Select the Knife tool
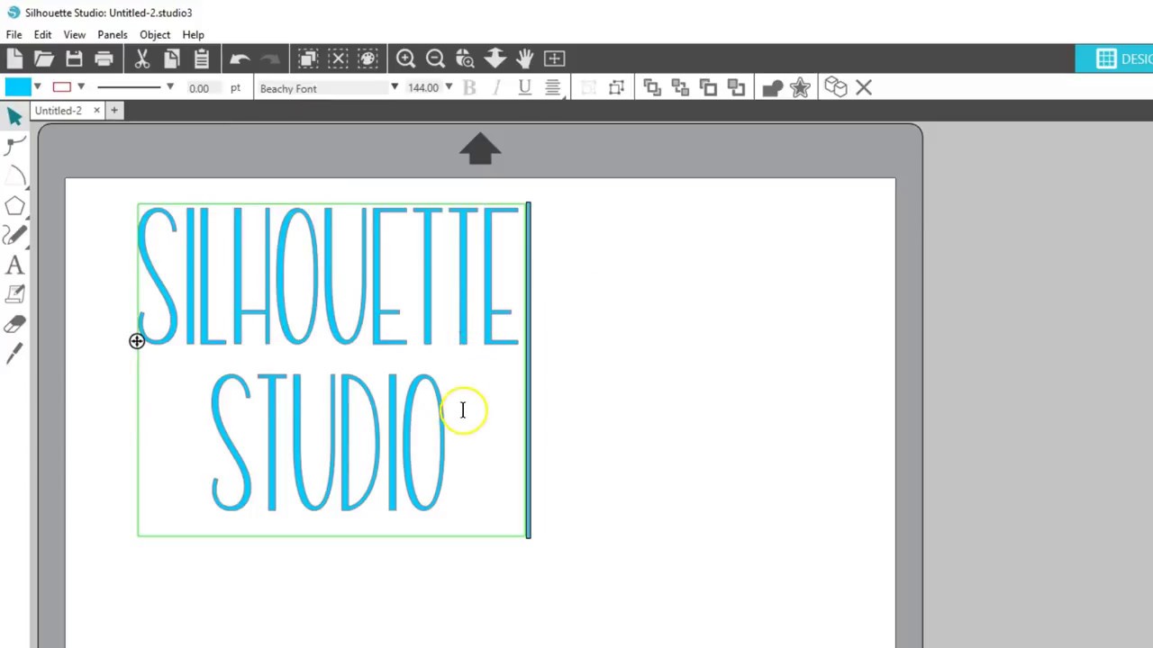Viewport: 1153px width, 648px height. tap(14, 355)
